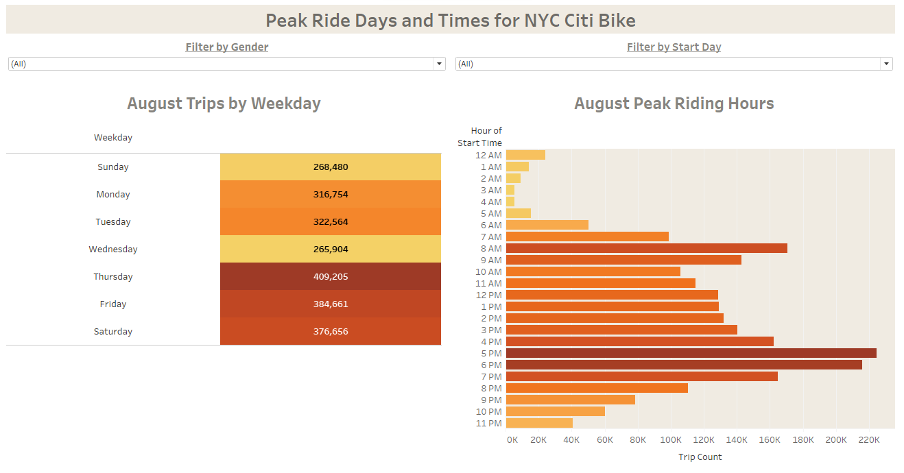The image size is (904, 473).
Task: Click the Trip Count axis label
Action: click(700, 457)
